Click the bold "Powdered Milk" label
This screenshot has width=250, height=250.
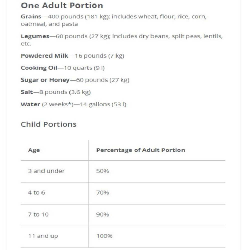[44, 56]
